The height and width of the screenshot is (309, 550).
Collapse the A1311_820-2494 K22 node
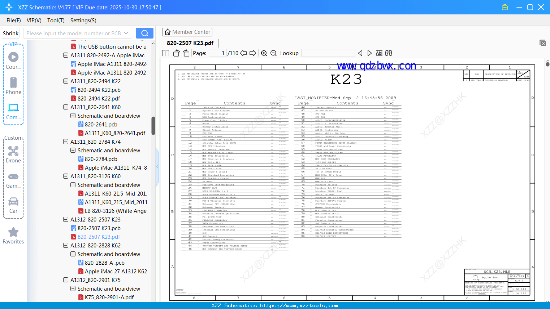pyautogui.click(x=66, y=81)
